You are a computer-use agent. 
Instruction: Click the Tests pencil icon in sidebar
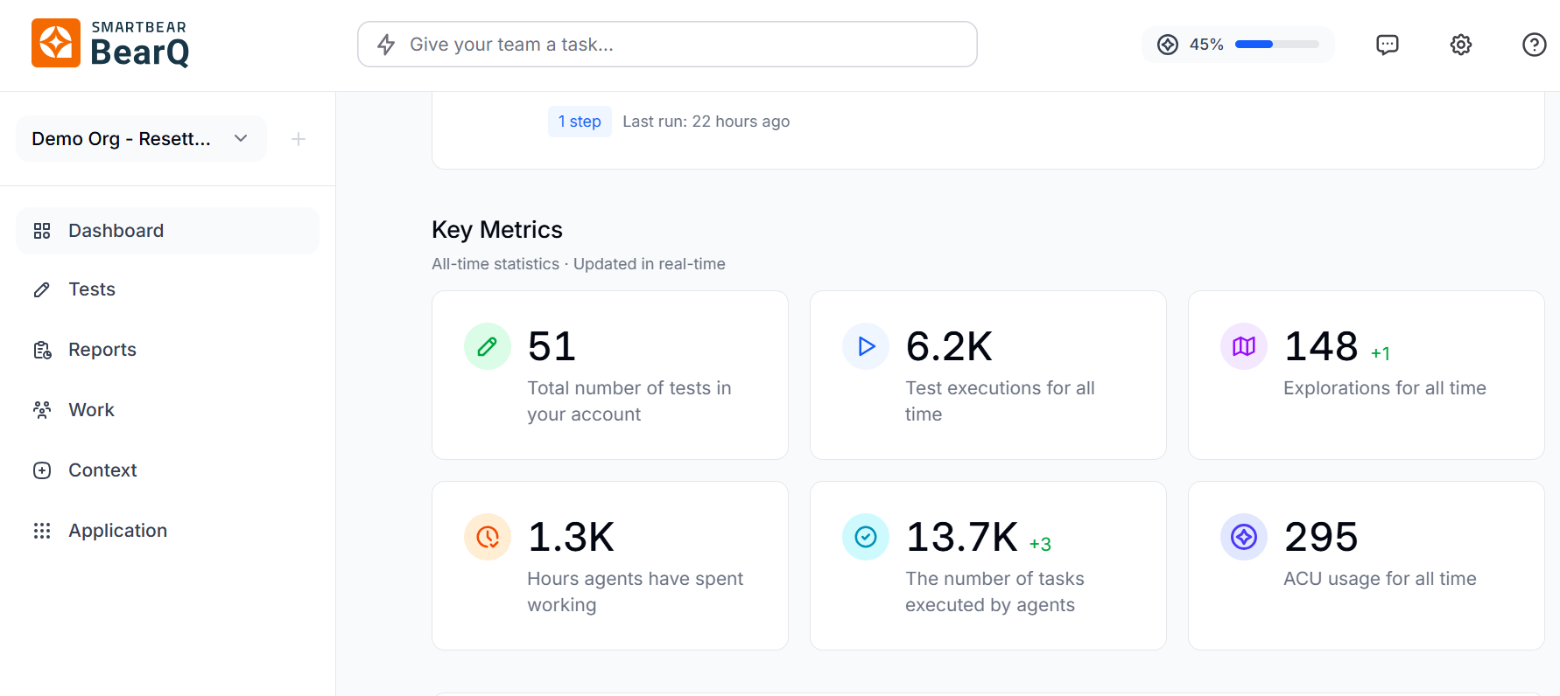[x=42, y=289]
